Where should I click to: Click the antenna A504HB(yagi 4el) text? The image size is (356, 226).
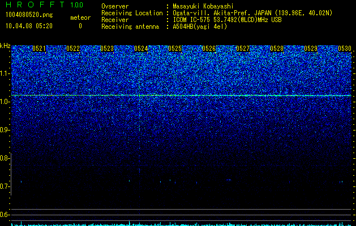200,27
